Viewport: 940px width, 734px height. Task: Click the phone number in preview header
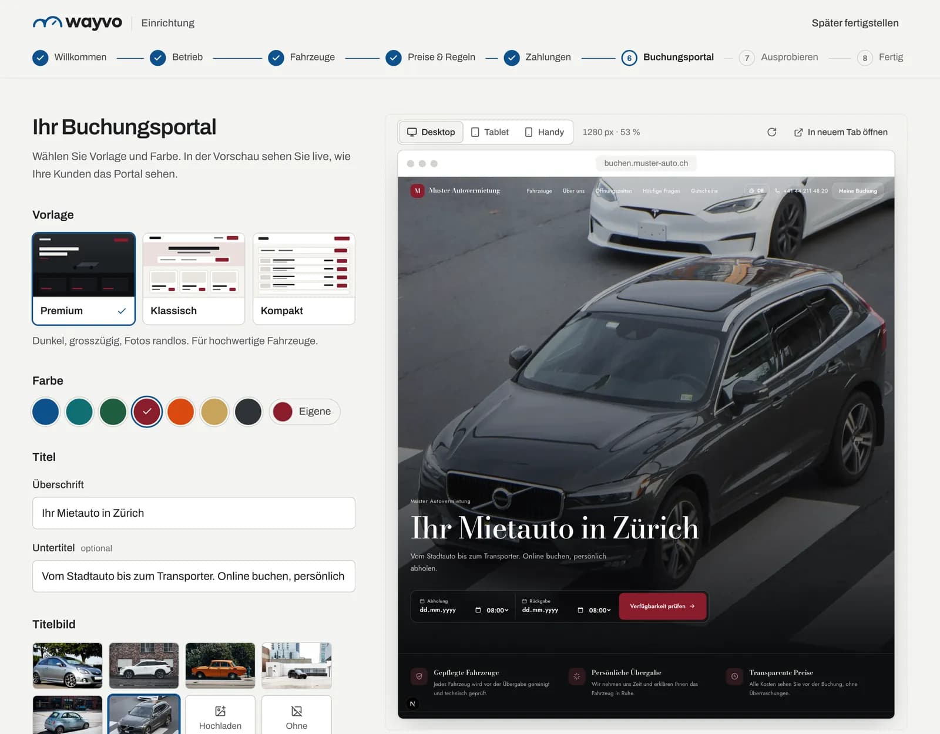coord(801,191)
